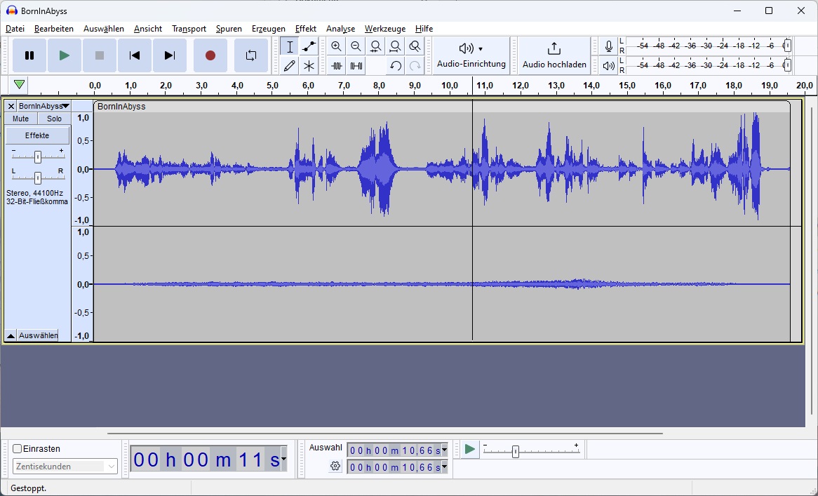Click the Silence audio selection icon
The width and height of the screenshot is (818, 496).
pos(356,66)
